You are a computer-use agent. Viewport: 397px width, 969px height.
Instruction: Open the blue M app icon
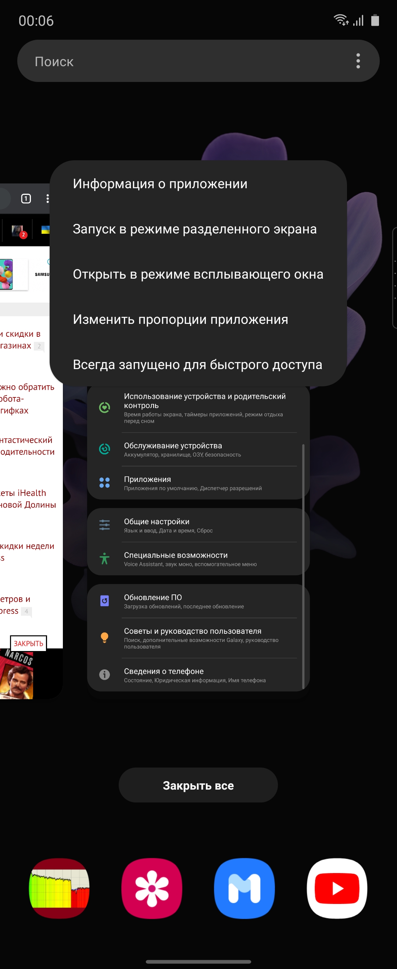244,888
